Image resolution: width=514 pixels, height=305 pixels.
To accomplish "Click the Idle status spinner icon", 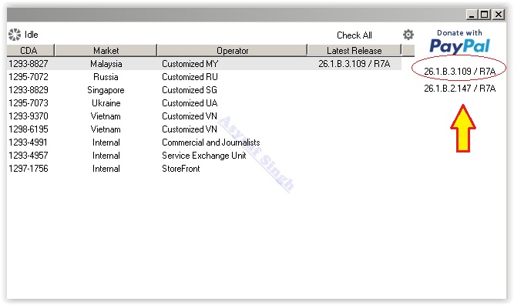I will coord(15,35).
